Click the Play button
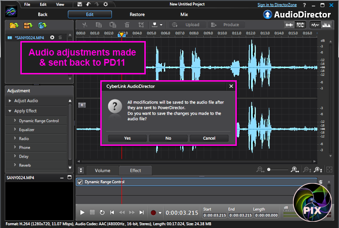This screenshot has width=339, height=228. (82, 213)
